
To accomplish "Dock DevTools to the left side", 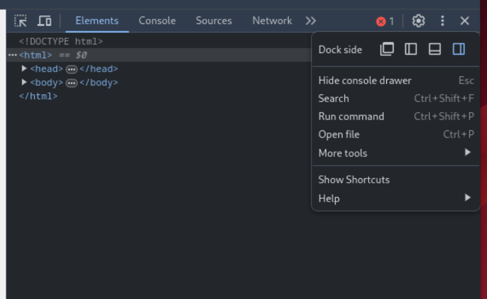I will [x=411, y=49].
